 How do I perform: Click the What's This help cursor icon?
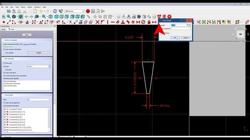61,11
